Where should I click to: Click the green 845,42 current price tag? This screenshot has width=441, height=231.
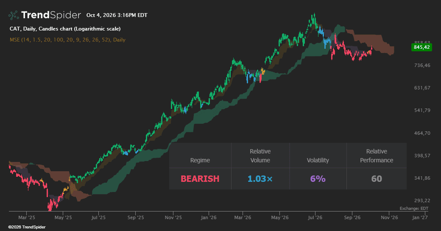tap(421, 47)
